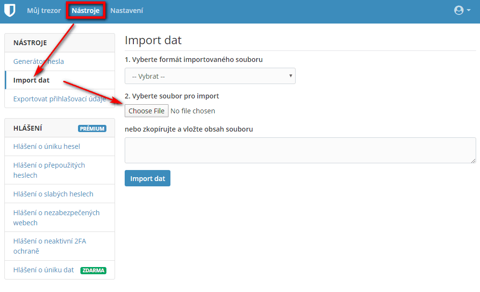Viewport: 480px width, 292px height.
Task: Open Exportovat přihlašovací údaje
Action: 59,99
